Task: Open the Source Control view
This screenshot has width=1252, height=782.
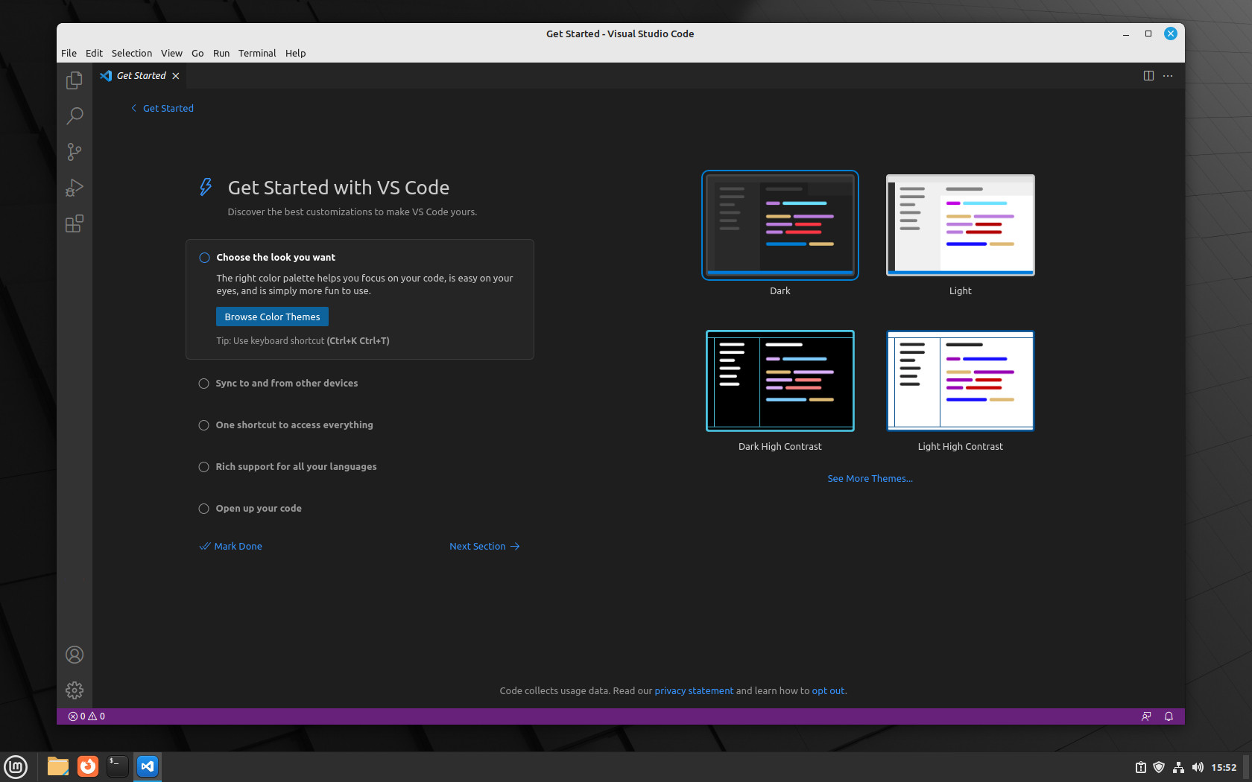Action: 75,152
